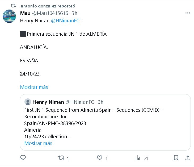Bookmark this tweet
This screenshot has width=194, height=167.
pos(176,158)
